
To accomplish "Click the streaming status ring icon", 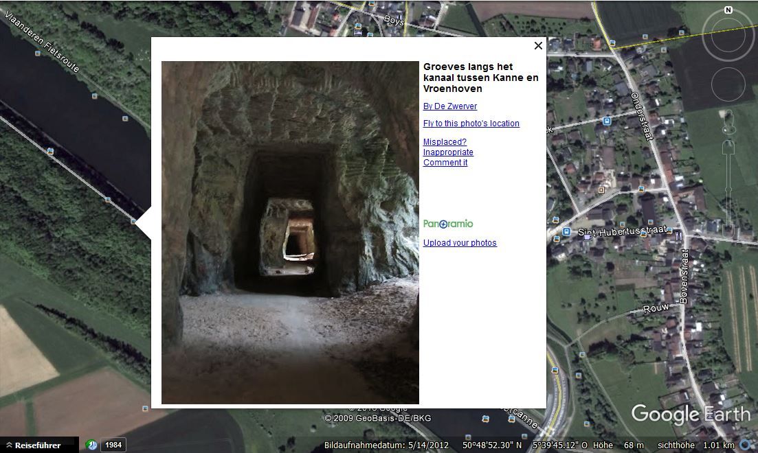I will [x=746, y=445].
